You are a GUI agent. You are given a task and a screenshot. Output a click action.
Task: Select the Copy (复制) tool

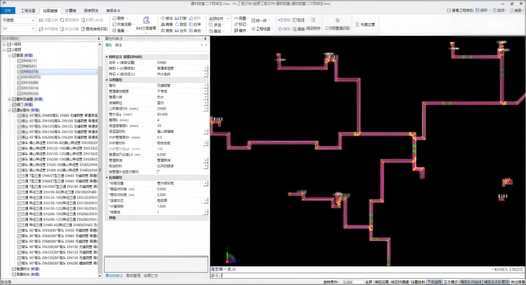click(x=167, y=31)
